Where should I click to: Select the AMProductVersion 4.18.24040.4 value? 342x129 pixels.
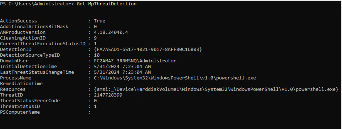[111, 32]
